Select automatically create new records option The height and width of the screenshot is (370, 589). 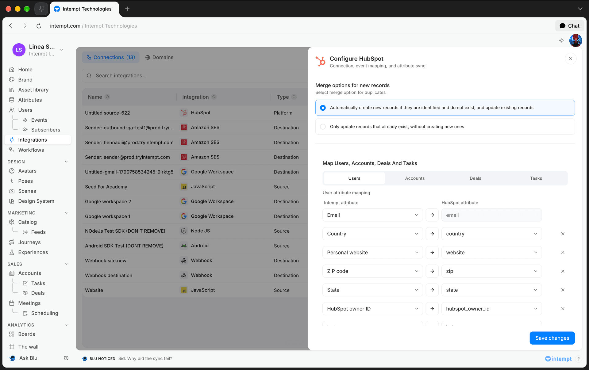[445, 108]
